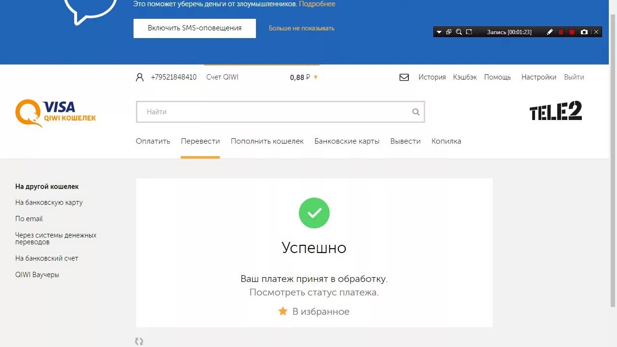
Task: Click the TELE2 logo
Action: point(556,111)
